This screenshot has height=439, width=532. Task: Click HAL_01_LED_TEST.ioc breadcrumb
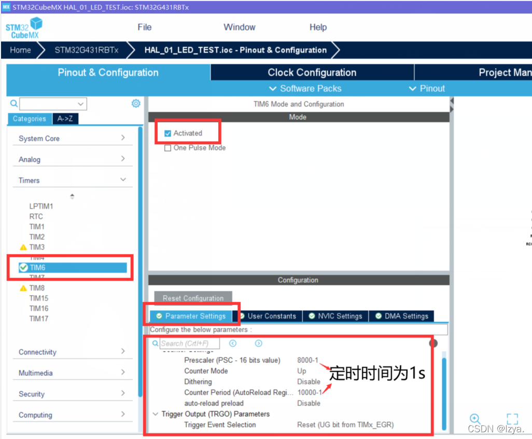tap(235, 50)
